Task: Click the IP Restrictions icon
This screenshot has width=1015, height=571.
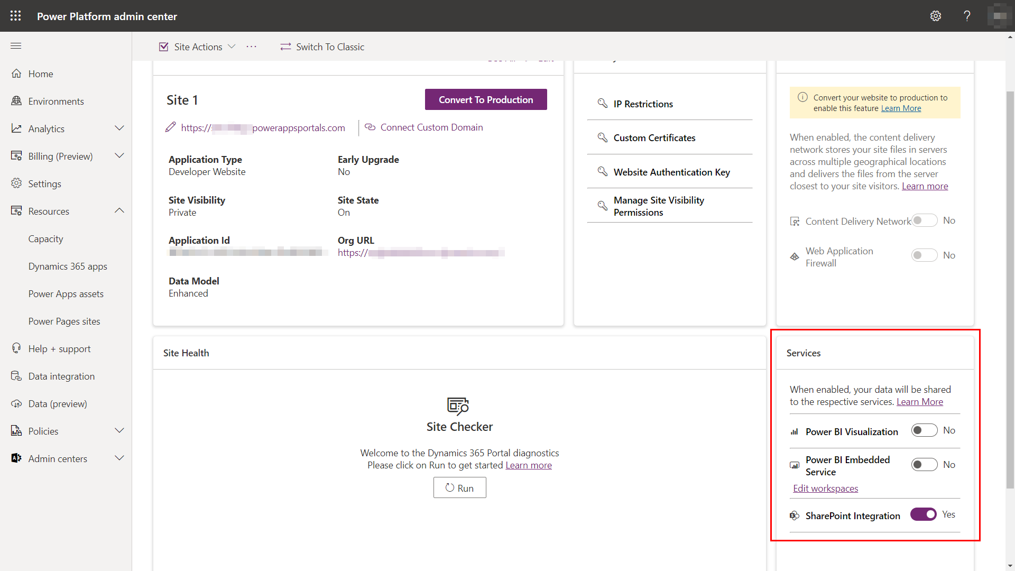Action: (602, 104)
